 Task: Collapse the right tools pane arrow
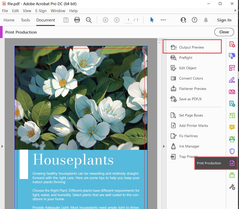point(164,146)
